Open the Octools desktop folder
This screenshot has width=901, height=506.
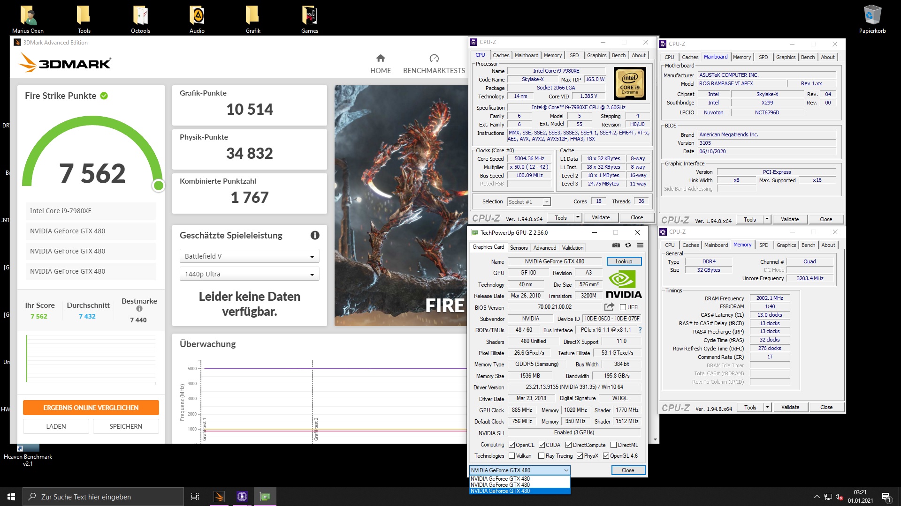[140, 19]
